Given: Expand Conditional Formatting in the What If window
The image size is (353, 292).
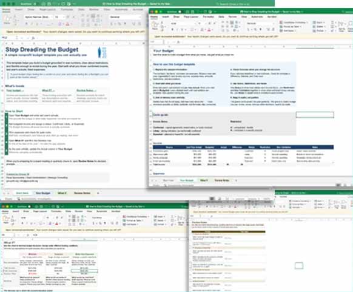Looking at the screenshot, I should tap(136, 217).
